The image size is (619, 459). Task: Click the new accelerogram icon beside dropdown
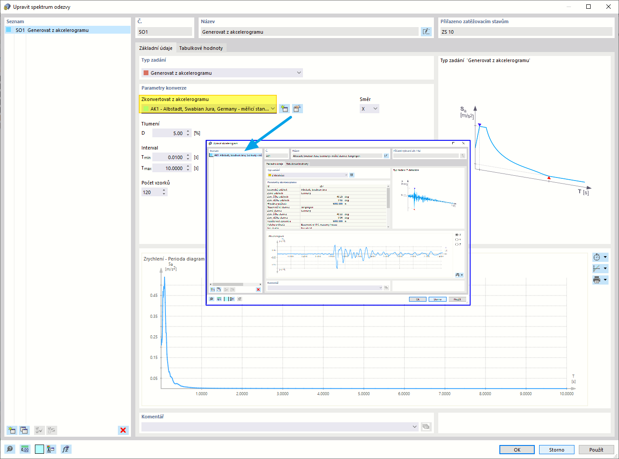click(285, 109)
